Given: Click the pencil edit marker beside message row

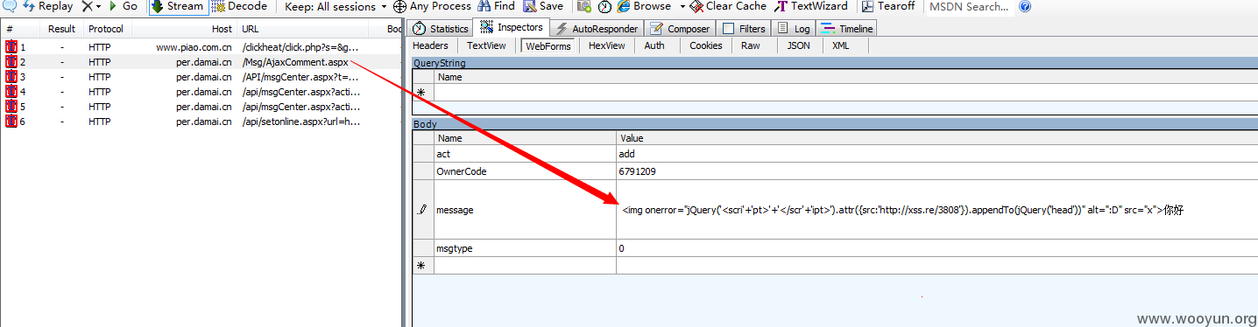Looking at the screenshot, I should point(422,210).
